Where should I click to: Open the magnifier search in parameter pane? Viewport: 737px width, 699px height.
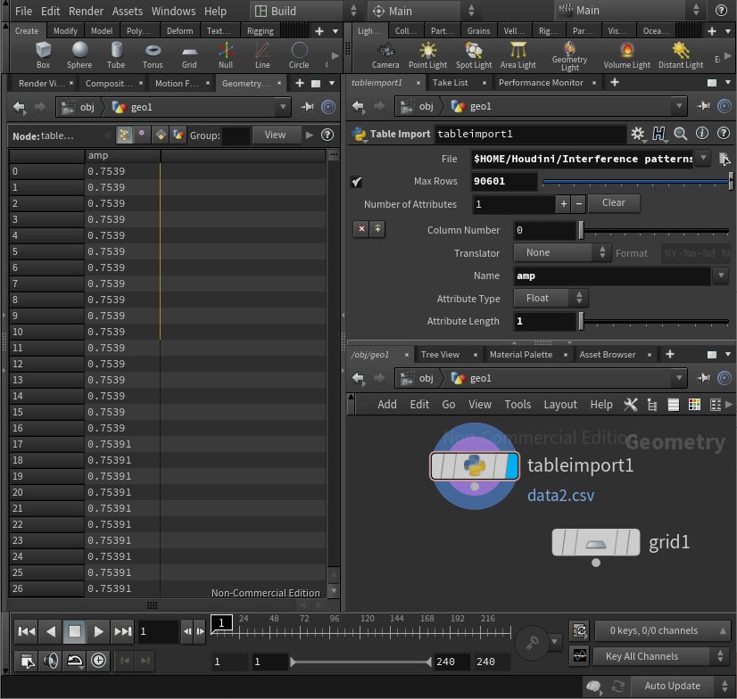[681, 134]
